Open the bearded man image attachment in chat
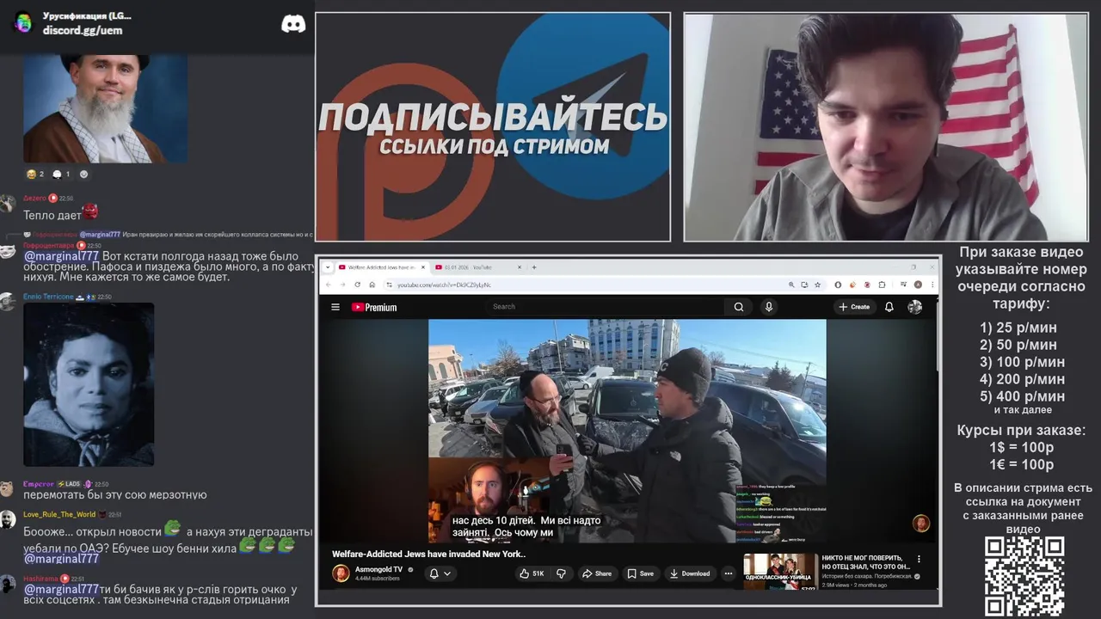The height and width of the screenshot is (619, 1101). tap(105, 107)
